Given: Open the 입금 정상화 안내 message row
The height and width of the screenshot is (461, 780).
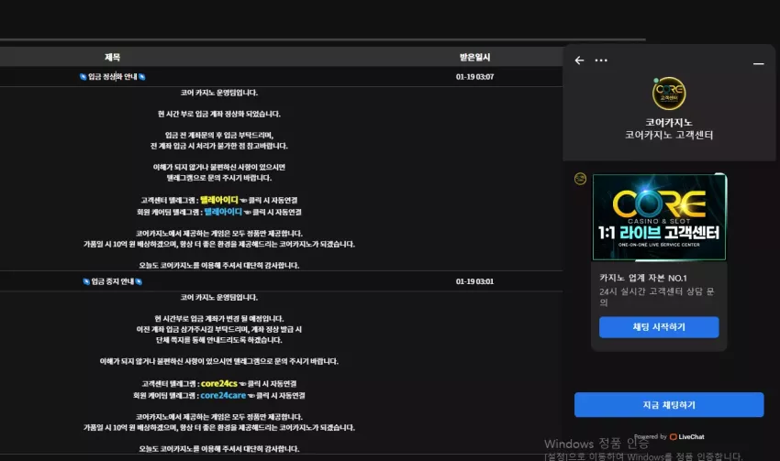Looking at the screenshot, I should tap(281, 76).
